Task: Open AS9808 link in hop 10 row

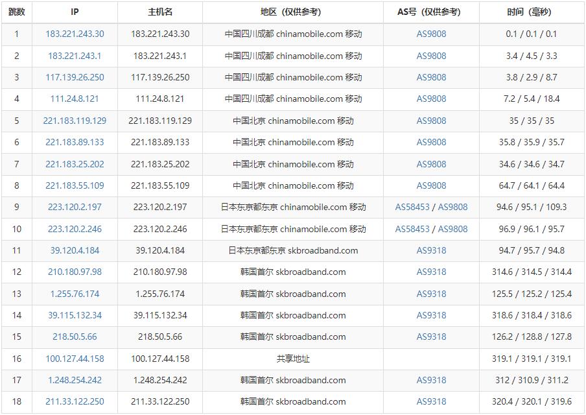Action: coord(452,229)
